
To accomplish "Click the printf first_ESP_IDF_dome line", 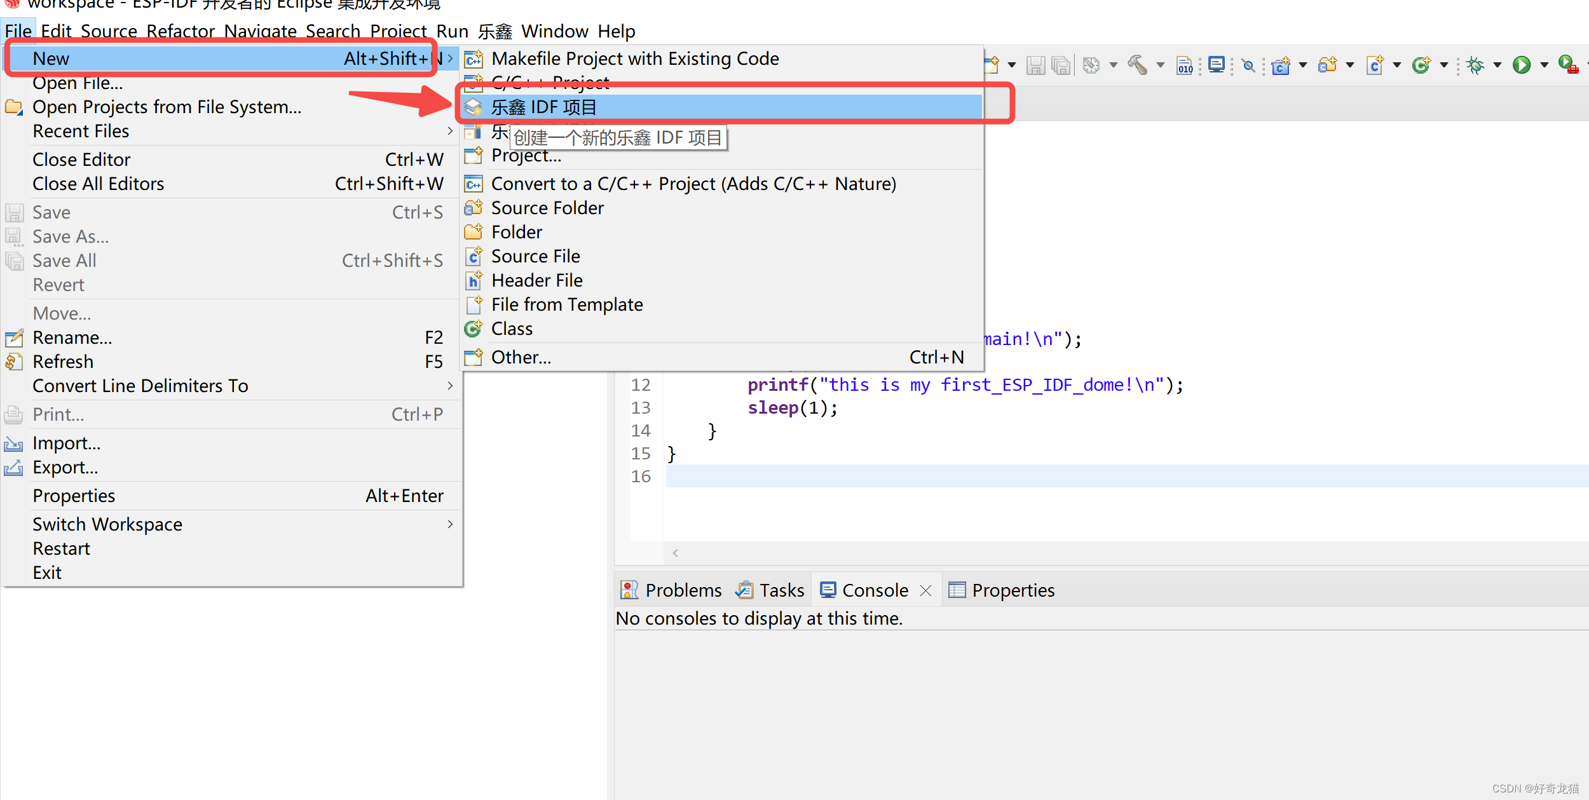I will pos(965,384).
